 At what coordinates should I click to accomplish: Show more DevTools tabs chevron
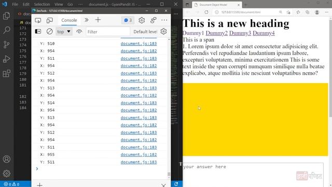pos(87,20)
